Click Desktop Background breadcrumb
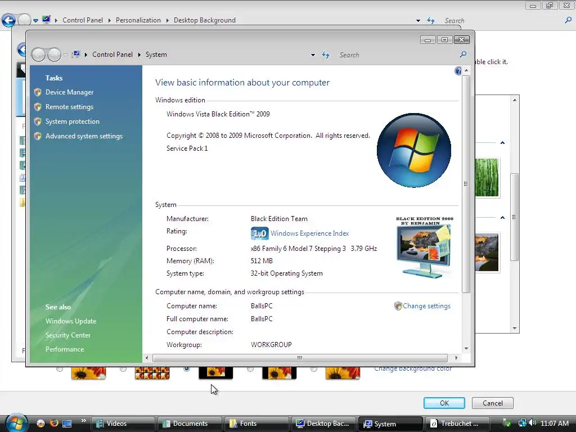 (205, 20)
